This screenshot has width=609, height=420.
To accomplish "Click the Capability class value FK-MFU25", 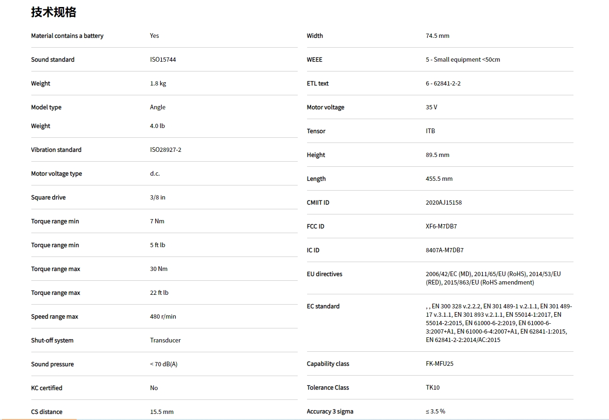I will (439, 364).
